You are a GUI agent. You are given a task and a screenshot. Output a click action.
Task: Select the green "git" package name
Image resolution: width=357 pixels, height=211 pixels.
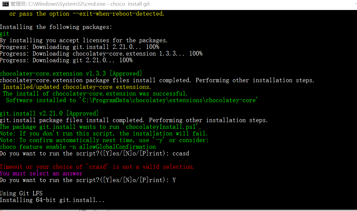pyautogui.click(x=5, y=34)
